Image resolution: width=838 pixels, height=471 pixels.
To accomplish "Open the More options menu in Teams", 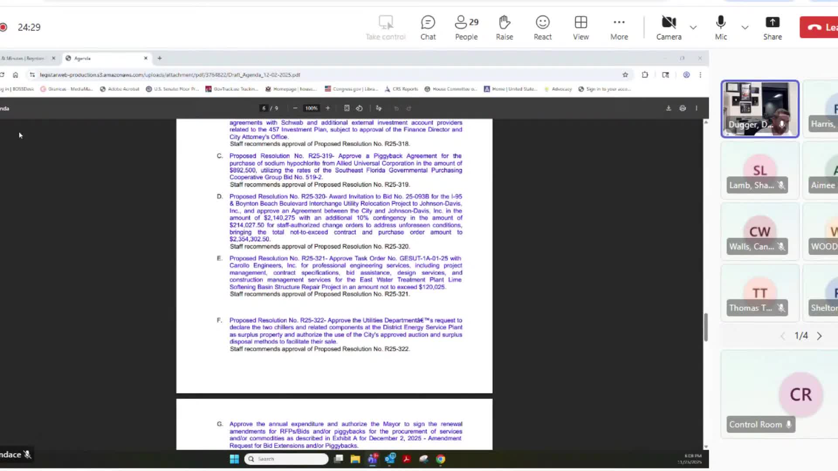I will point(619,24).
